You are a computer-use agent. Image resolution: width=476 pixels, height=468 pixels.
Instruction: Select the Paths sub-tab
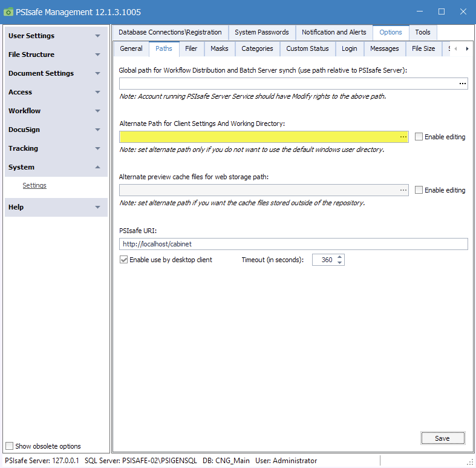(164, 48)
